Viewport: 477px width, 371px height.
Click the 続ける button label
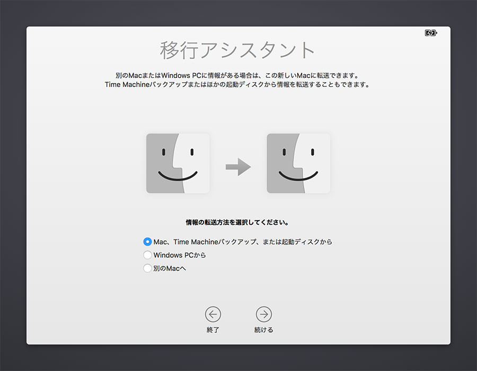(264, 330)
